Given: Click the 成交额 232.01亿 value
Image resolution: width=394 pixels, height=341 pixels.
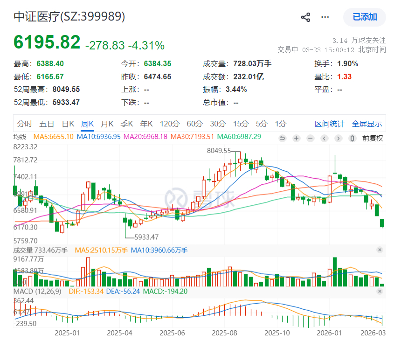Looking at the screenshot, I should click(248, 77).
